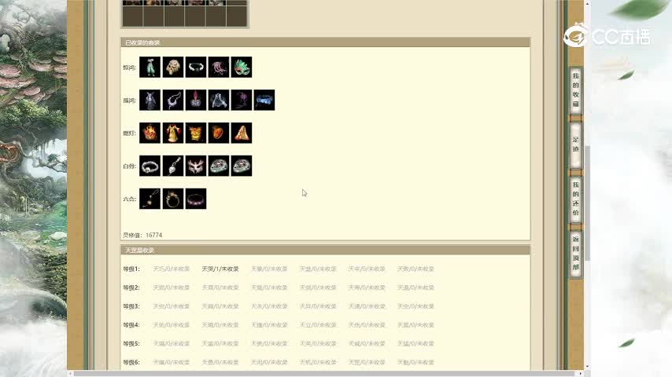Select the red-feathered helmet icon in 孤鸿 row

pyautogui.click(x=196, y=100)
